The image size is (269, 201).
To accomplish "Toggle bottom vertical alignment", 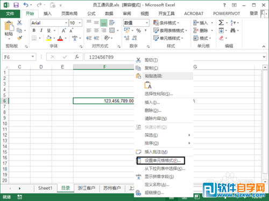I will pyautogui.click(x=104, y=23).
